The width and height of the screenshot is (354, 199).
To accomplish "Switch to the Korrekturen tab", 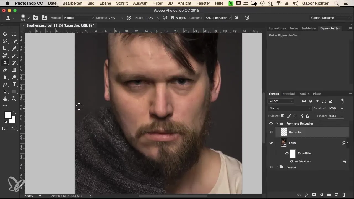I will [277, 28].
